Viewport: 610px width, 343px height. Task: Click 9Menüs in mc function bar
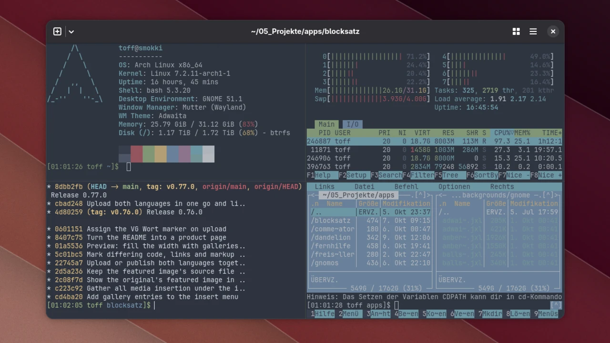click(x=546, y=313)
